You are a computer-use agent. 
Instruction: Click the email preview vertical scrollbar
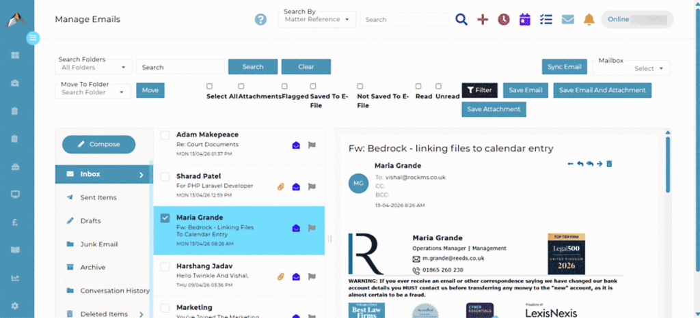point(668,164)
